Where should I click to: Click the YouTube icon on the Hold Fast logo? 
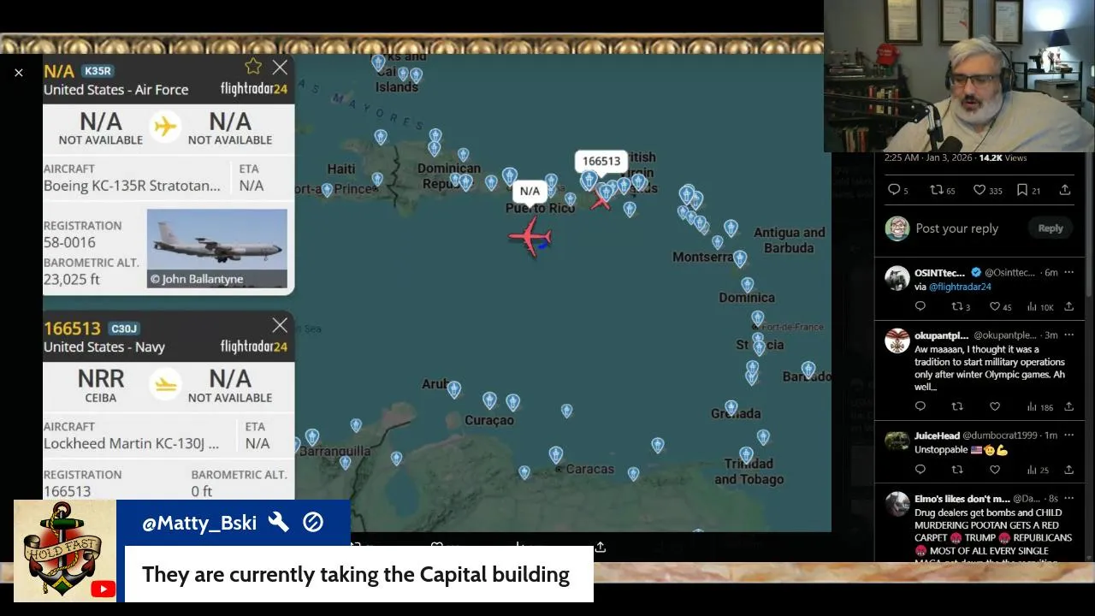[103, 589]
